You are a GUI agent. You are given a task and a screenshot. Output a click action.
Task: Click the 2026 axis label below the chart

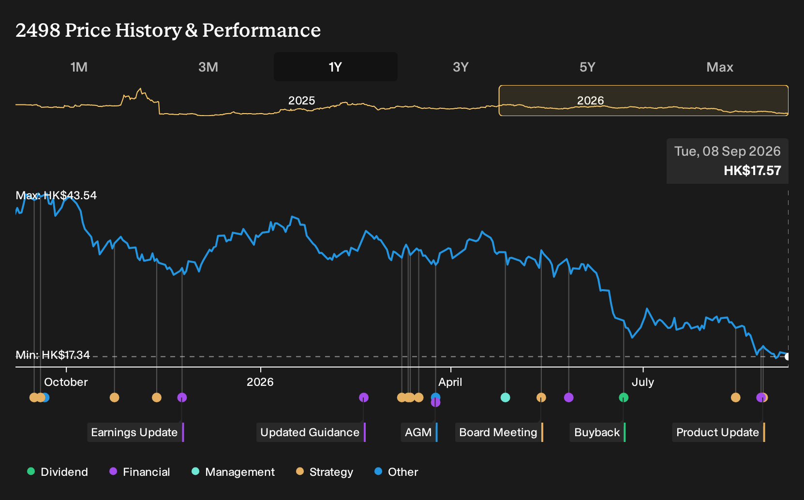[x=260, y=382]
